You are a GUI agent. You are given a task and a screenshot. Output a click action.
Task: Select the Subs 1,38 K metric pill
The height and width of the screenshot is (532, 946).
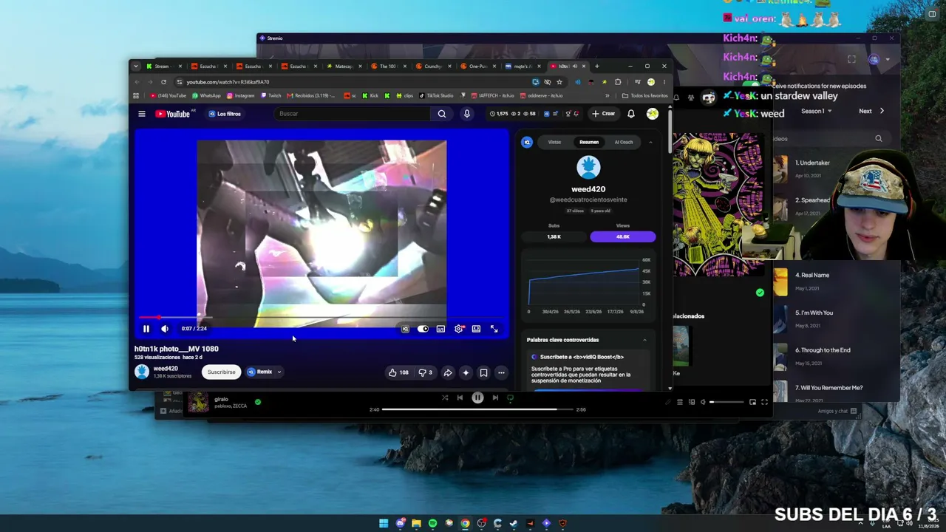click(x=554, y=236)
